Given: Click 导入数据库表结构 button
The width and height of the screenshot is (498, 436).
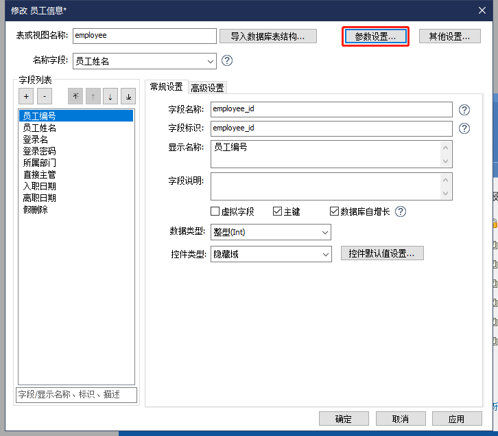Looking at the screenshot, I should 268,36.
